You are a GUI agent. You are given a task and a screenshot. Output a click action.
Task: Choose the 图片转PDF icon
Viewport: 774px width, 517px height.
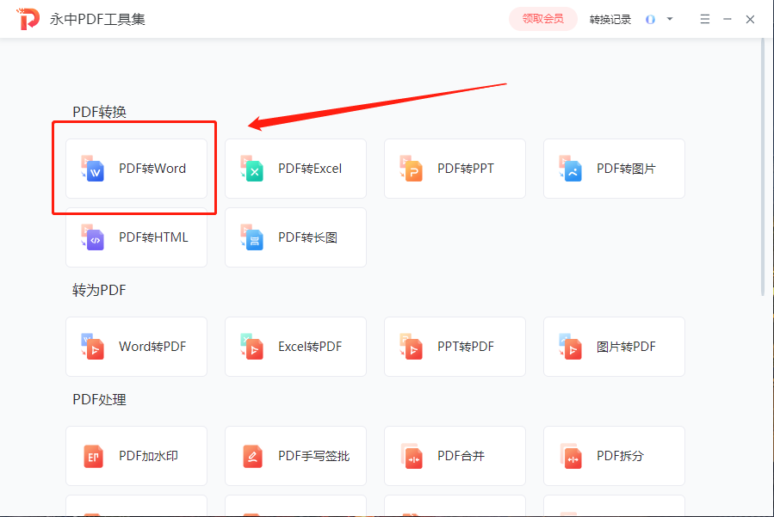571,347
